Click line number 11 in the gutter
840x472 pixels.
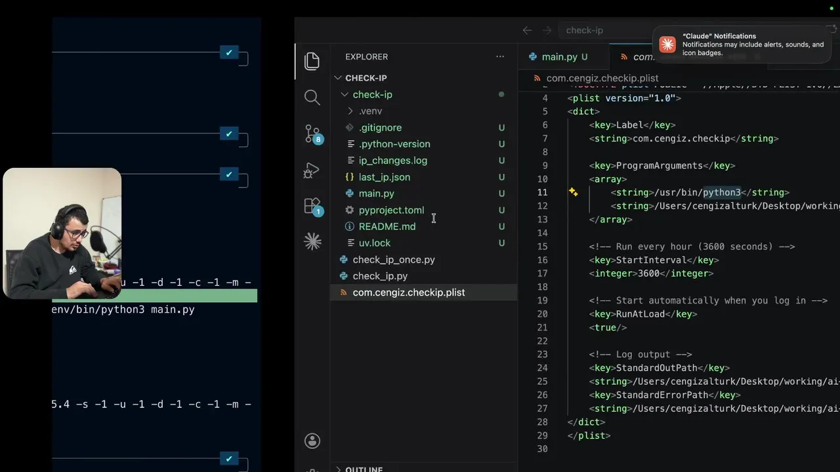click(x=542, y=192)
